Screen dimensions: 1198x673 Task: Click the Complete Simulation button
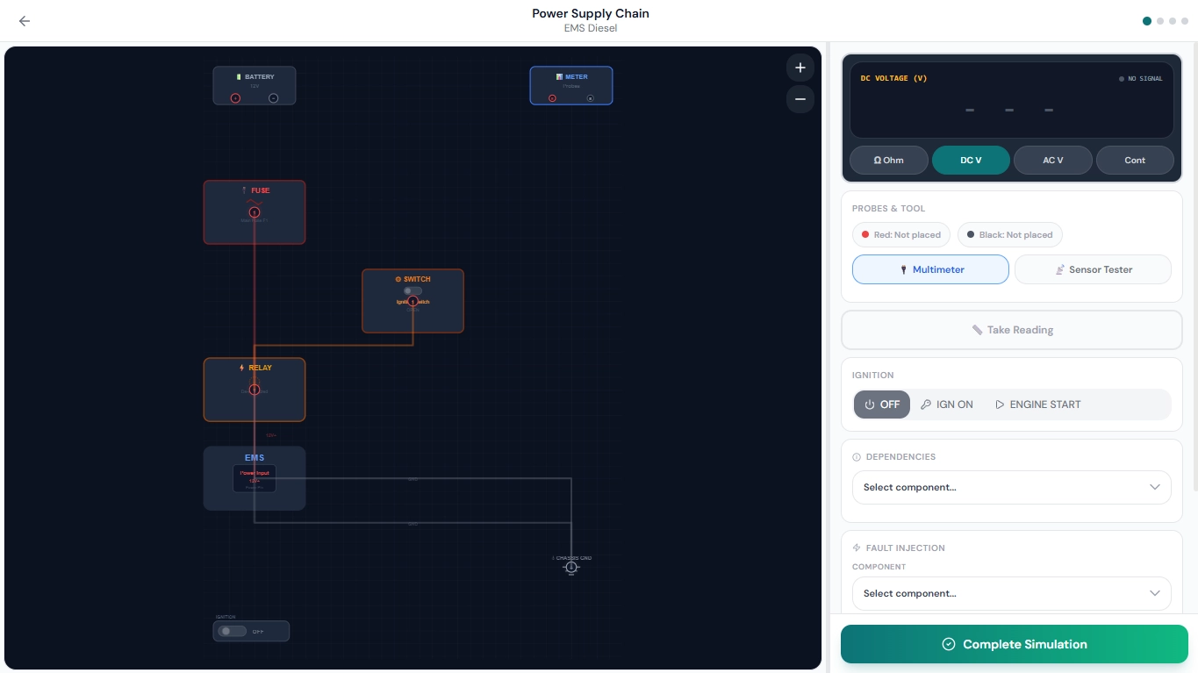[1014, 644]
